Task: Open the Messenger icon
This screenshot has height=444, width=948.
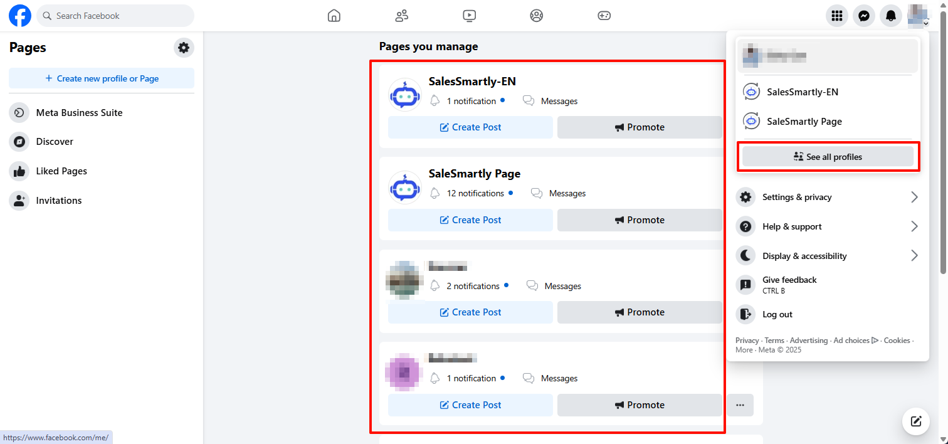Action: click(x=863, y=16)
